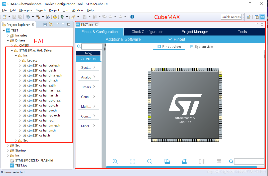Switch to the MX Device Configuration perspective
This screenshot has width=268, height=176.
(x=262, y=17)
